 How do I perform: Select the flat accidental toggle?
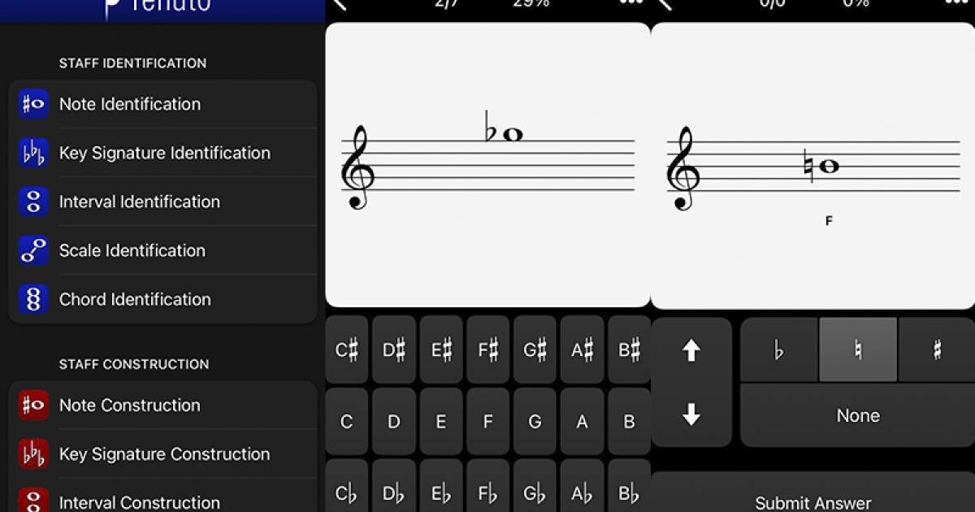(779, 349)
